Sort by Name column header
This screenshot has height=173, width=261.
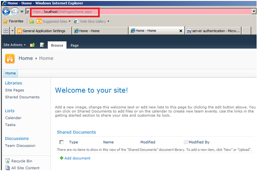pyautogui.click(x=108, y=142)
